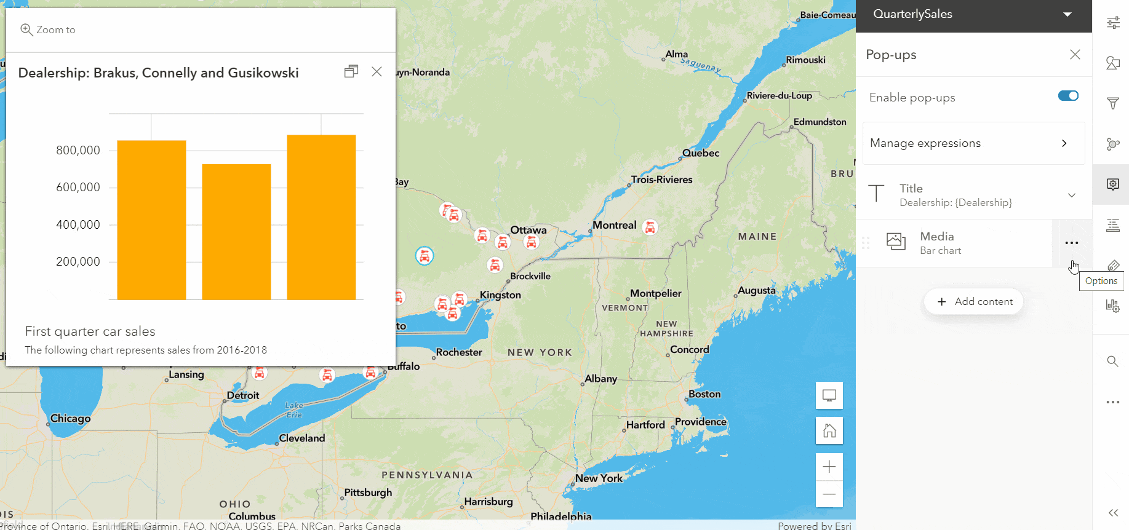Click the magnifier icon beside Zoom to
The height and width of the screenshot is (530, 1129).
26,30
